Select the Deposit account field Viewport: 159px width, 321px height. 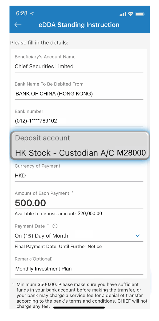[80, 146]
